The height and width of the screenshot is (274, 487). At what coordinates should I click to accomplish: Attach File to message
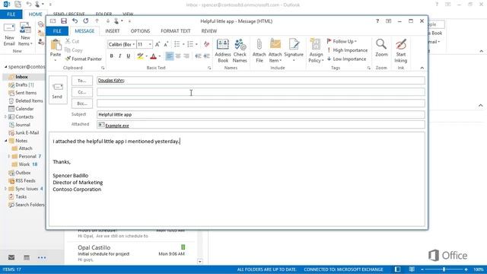pyautogui.click(x=259, y=51)
